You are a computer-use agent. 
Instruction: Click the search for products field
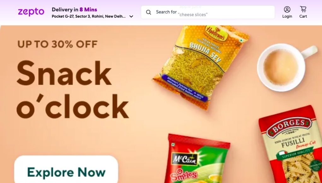tap(208, 12)
